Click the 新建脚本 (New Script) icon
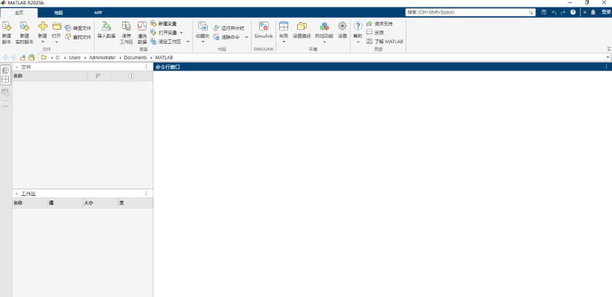 pos(7,26)
